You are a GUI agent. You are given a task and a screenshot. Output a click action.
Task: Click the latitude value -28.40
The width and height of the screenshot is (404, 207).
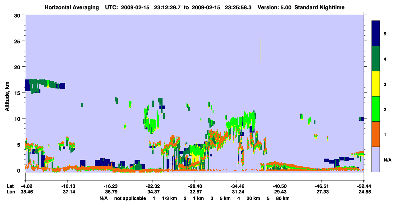tap(194, 186)
